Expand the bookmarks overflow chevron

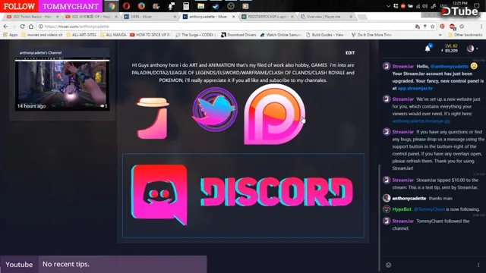pyautogui.click(x=440, y=35)
